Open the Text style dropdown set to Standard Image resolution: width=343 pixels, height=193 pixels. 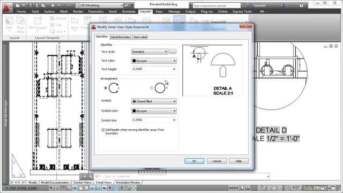pos(150,51)
